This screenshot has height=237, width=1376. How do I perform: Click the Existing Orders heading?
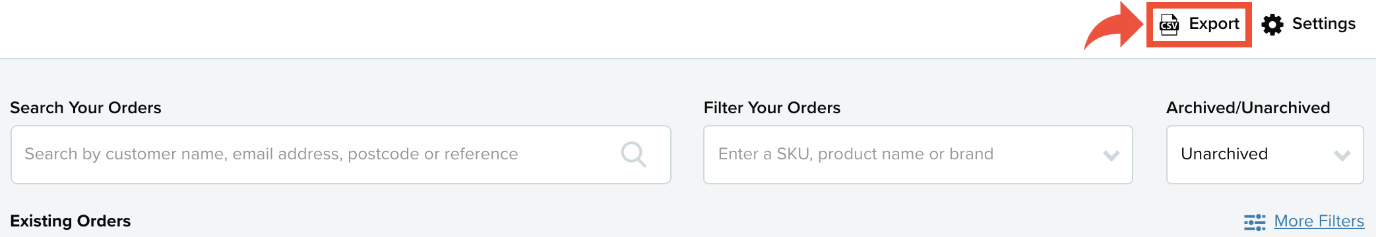71,221
